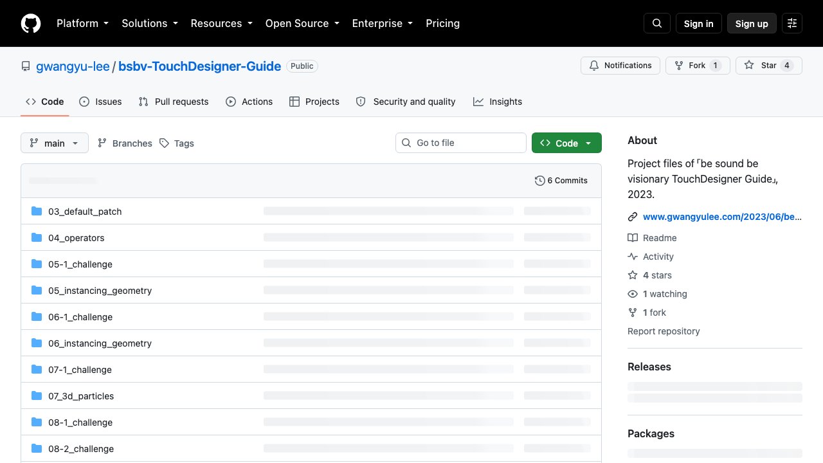Open the green Code dropdown button
The width and height of the screenshot is (823, 463).
point(566,143)
